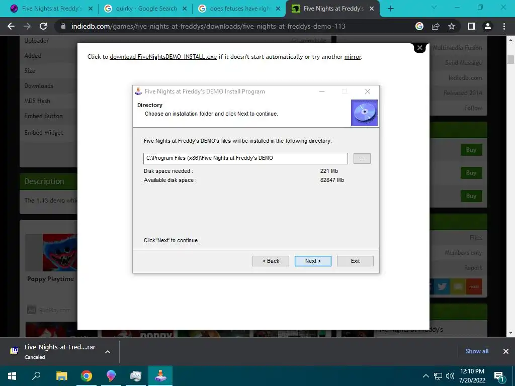The height and width of the screenshot is (386, 515).
Task: Click the first Buy button on the page
Action: click(471, 150)
